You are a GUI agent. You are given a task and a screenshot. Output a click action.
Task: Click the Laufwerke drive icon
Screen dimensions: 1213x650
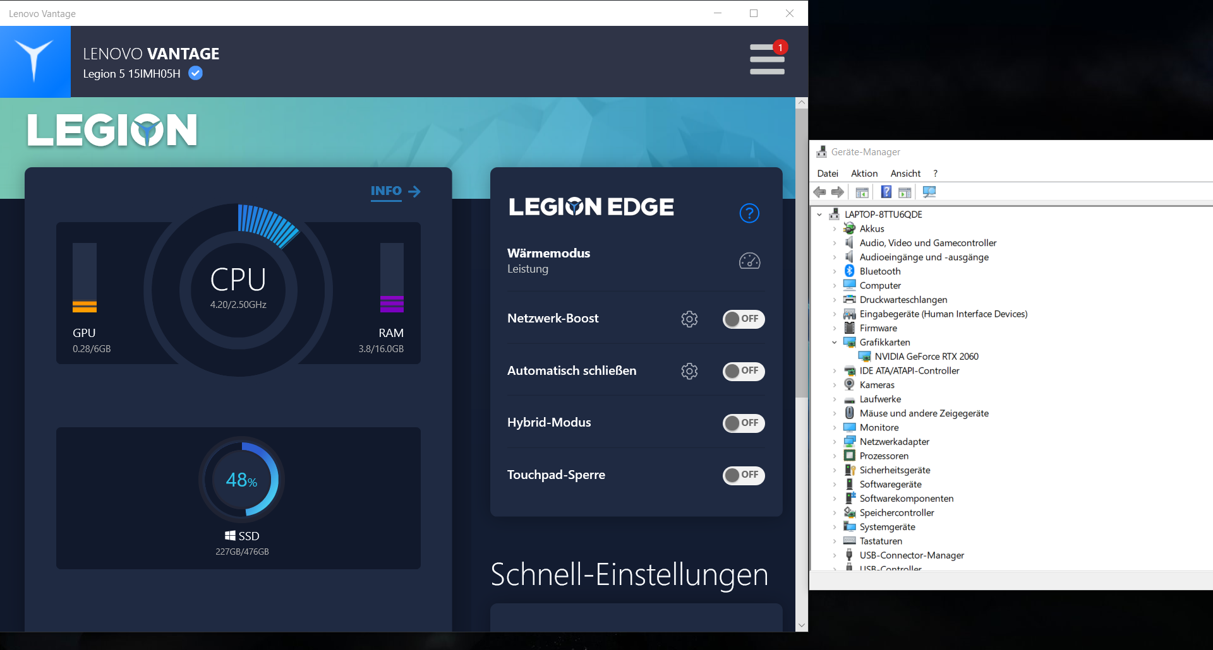[850, 399]
